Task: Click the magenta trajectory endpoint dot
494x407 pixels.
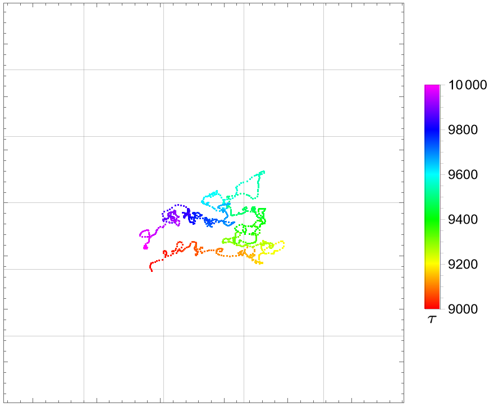Action: click(x=145, y=248)
